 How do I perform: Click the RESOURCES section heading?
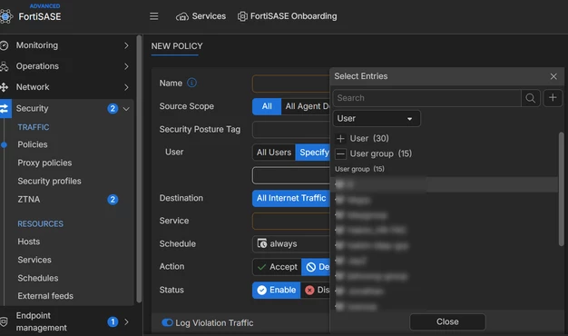click(40, 224)
